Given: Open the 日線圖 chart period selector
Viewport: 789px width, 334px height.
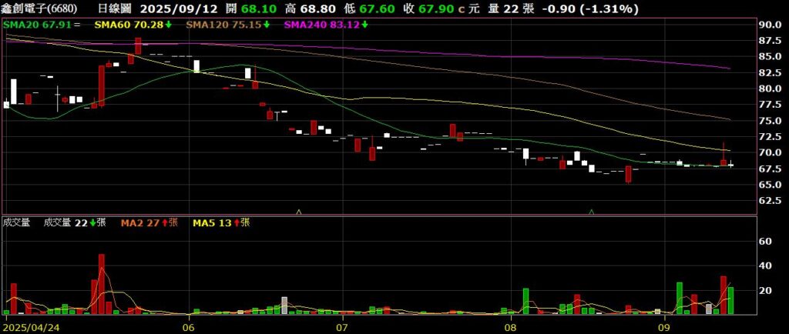Looking at the screenshot, I should coord(116,9).
